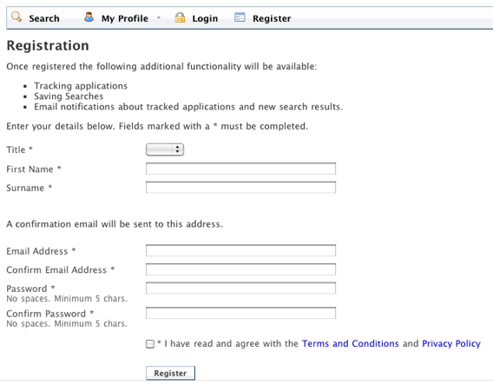Select the Password input field
The width and height of the screenshot is (493, 385).
point(240,288)
